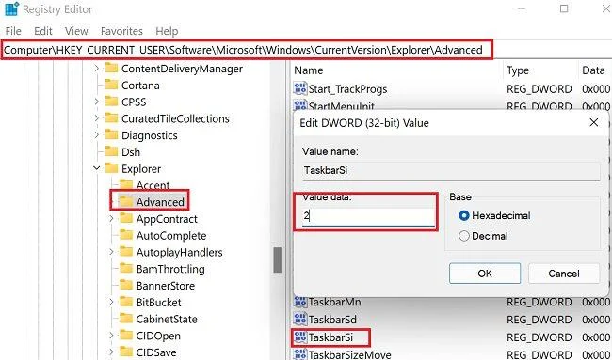Select the BannerStore key label
This screenshot has height=360, width=612.
(x=166, y=286)
